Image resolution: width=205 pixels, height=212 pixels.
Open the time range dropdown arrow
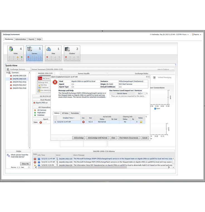pos(188,35)
